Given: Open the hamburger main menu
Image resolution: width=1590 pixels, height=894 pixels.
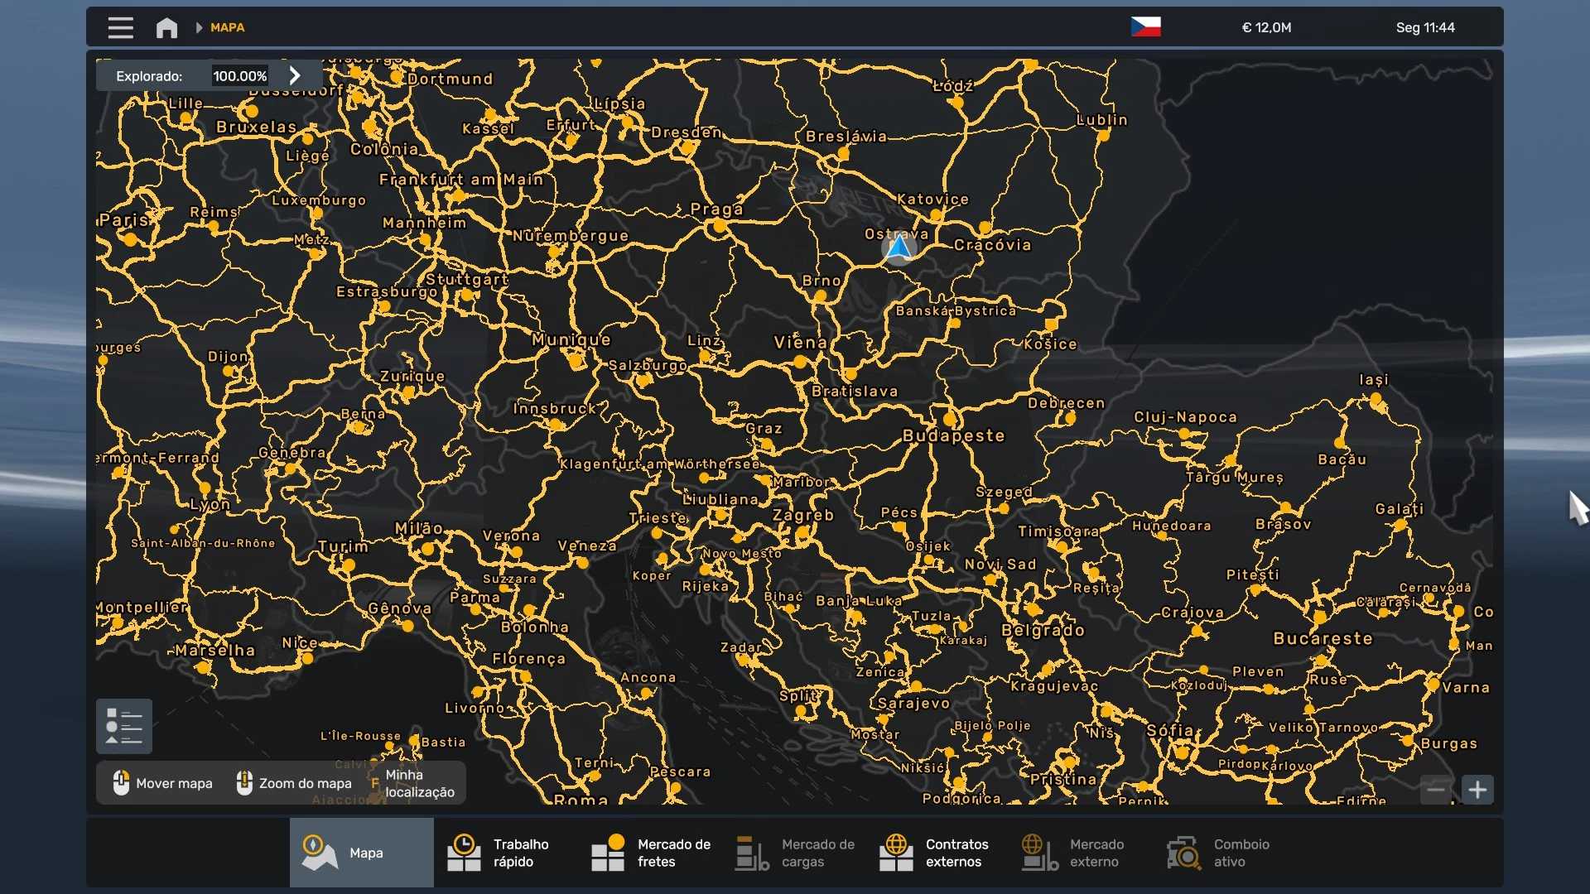Looking at the screenshot, I should (x=120, y=28).
